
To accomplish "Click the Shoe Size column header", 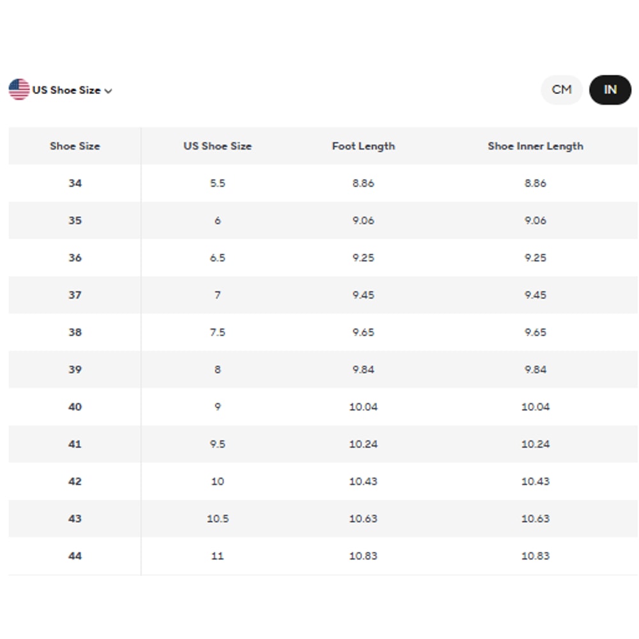I will click(x=75, y=146).
